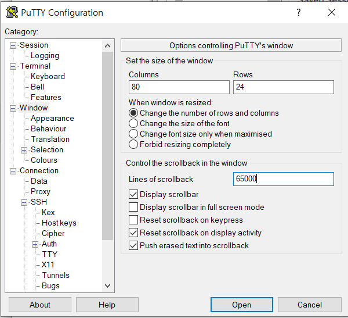348x318 pixels.
Task: Toggle Reset scrollback on display activity
Action: [133, 233]
